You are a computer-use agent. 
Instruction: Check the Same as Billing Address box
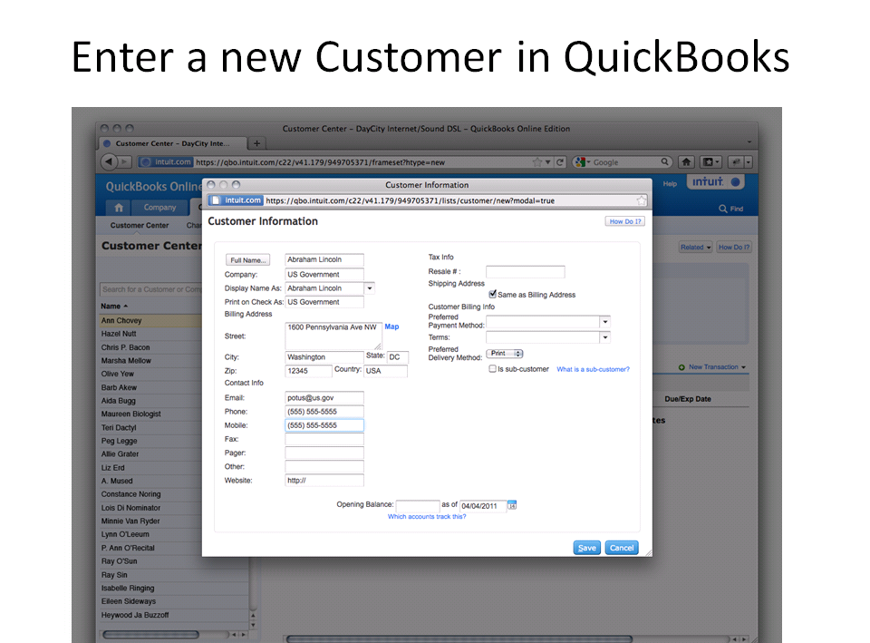click(x=492, y=294)
